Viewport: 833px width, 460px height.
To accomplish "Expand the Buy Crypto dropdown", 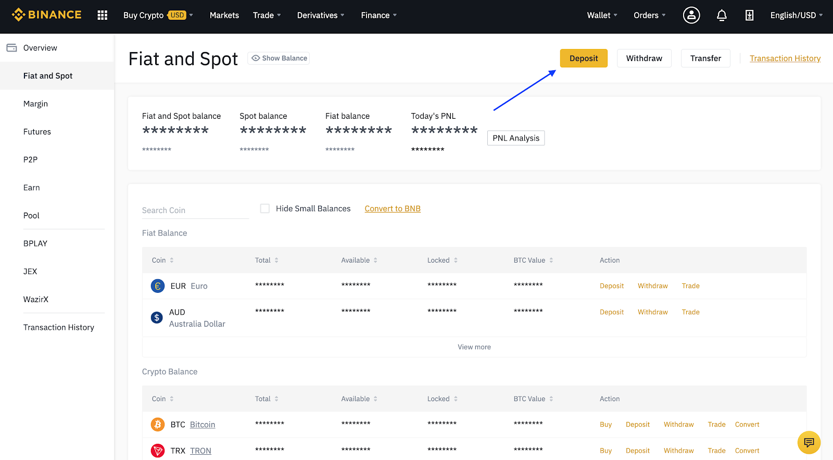I will [158, 15].
